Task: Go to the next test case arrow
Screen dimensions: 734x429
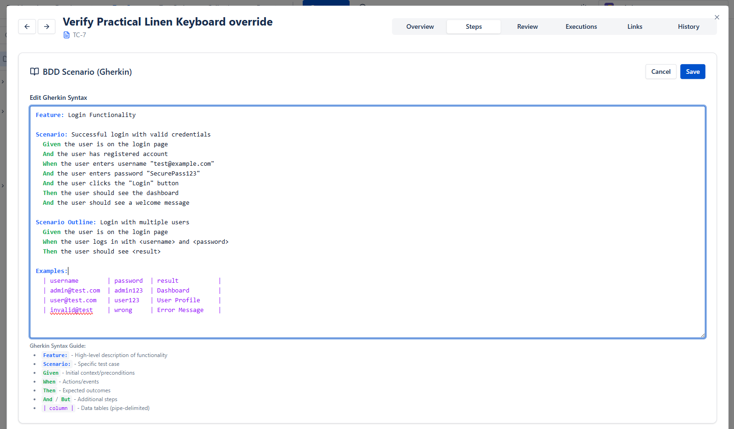Action: 46,26
